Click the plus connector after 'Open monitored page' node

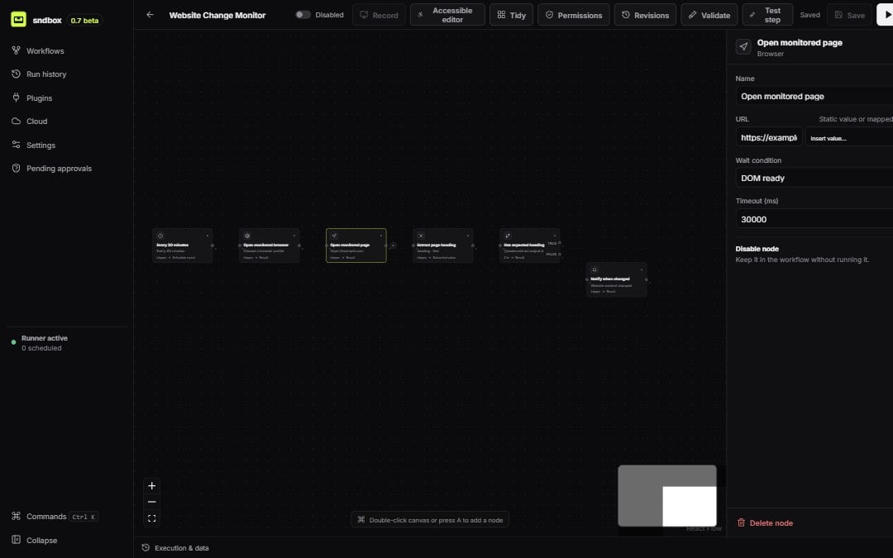click(x=393, y=246)
